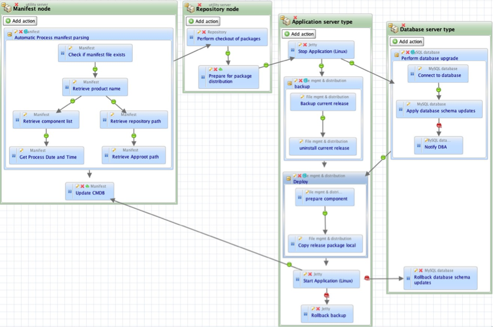This screenshot has height=327, width=493.
Task: Click Add action in Manifest node
Action: [x=20, y=21]
